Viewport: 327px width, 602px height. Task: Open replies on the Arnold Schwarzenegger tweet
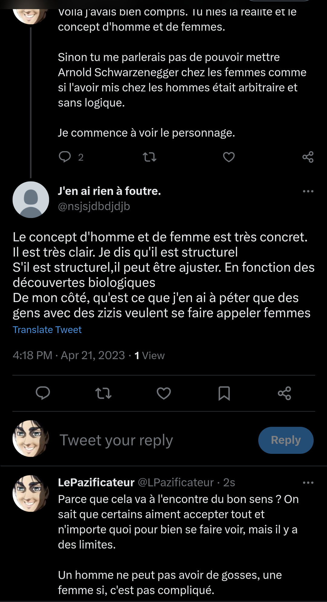pos(65,157)
